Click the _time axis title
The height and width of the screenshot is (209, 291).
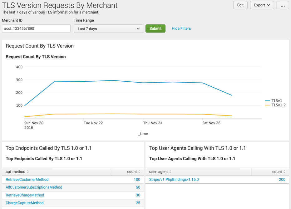point(143,134)
